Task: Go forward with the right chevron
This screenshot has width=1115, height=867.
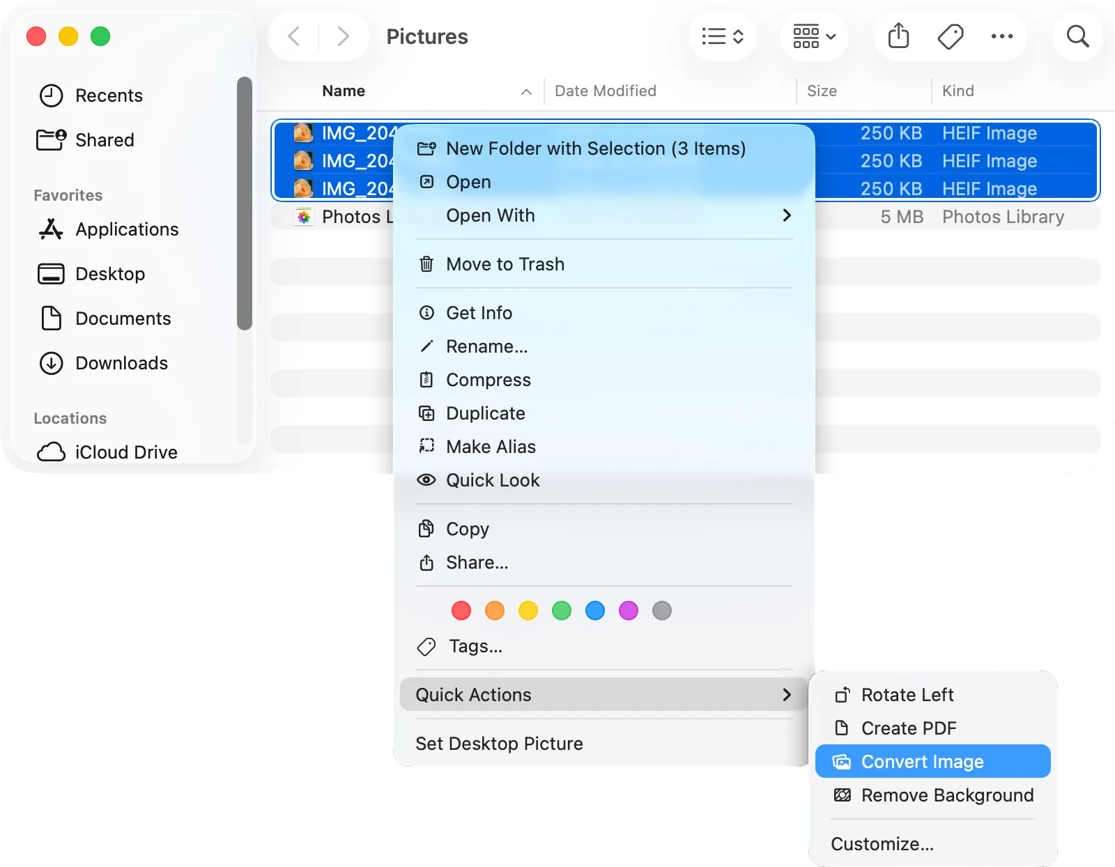Action: coord(343,36)
